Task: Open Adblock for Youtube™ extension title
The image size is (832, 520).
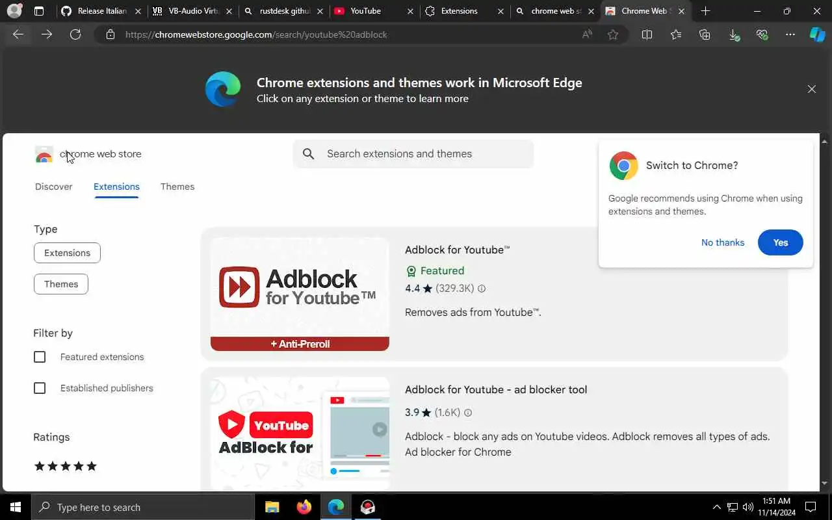Action: 458,250
